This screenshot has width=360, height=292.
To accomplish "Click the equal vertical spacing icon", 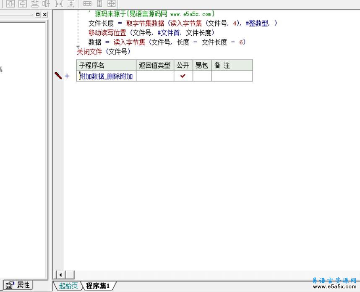I will pos(71,4).
